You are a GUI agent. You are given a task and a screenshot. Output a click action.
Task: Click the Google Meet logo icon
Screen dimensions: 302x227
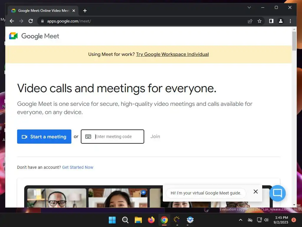click(x=13, y=36)
